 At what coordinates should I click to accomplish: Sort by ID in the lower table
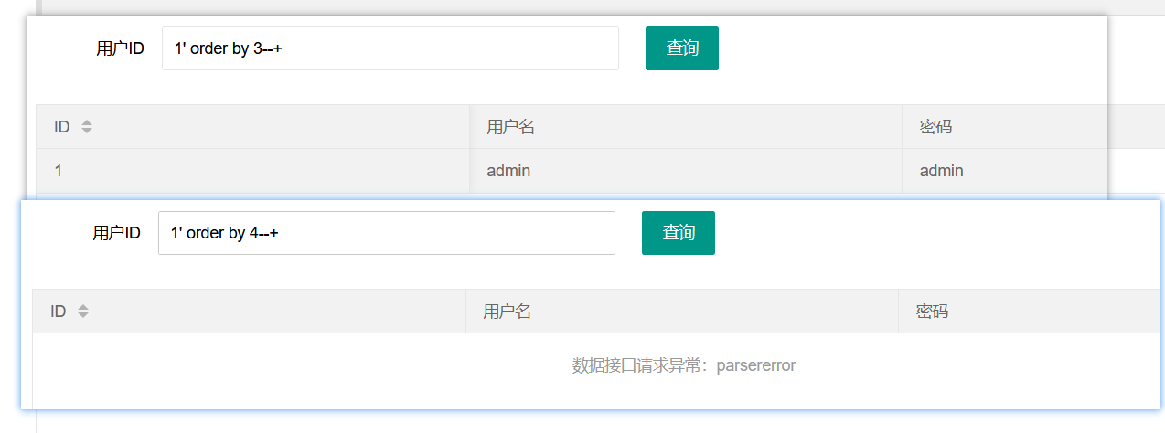pyautogui.click(x=83, y=312)
